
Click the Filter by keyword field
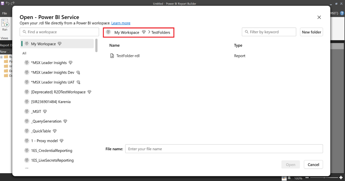[x=269, y=32]
